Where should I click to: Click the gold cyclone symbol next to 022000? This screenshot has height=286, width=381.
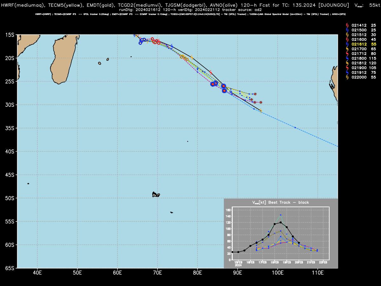pyautogui.click(x=347, y=77)
